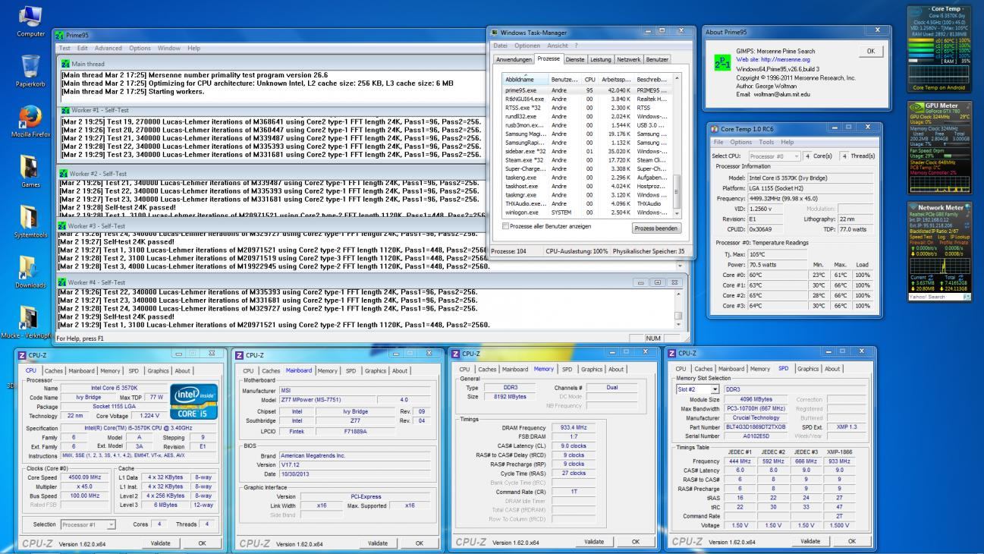
Task: Click the Worker #1 Self-Test window icon
Action: [x=66, y=110]
